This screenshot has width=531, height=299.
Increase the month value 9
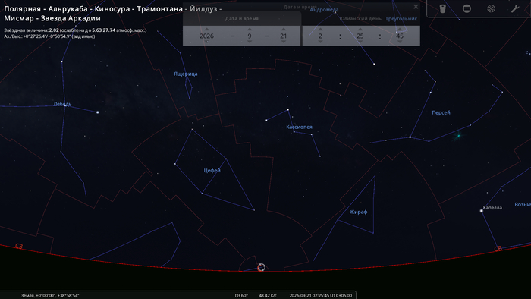click(250, 30)
